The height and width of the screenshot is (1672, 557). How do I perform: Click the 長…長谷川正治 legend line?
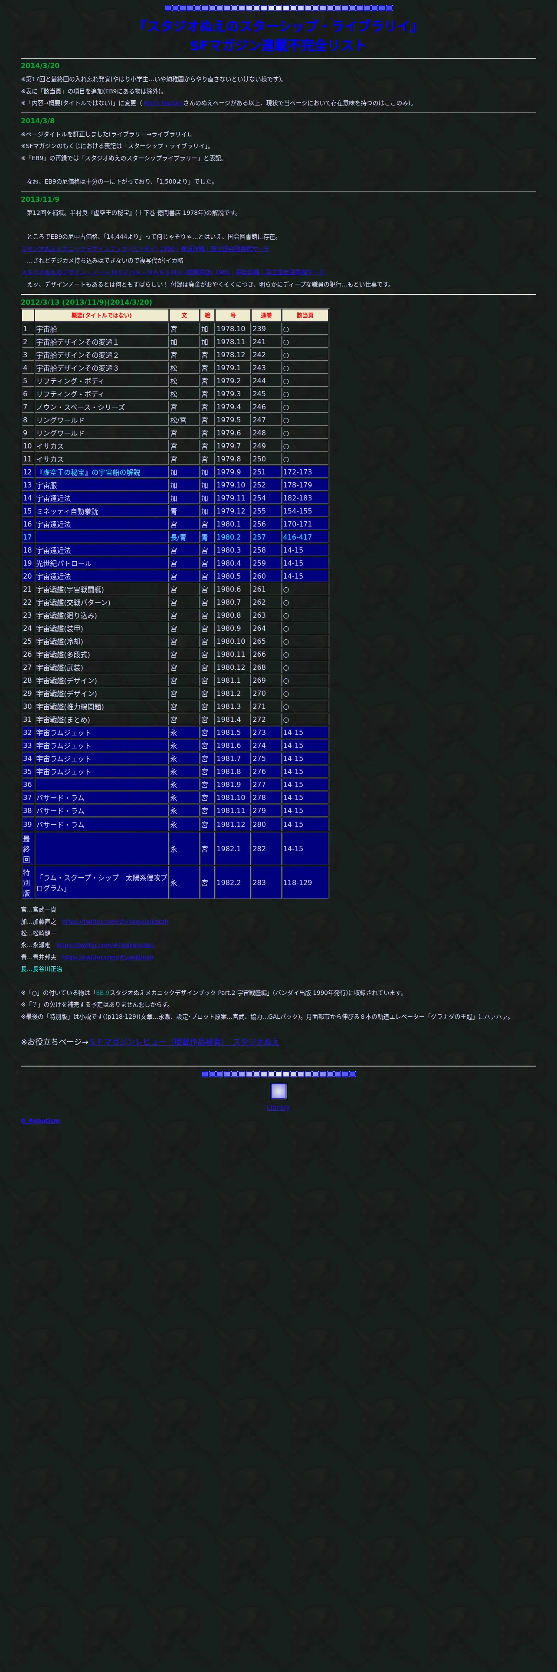42,969
